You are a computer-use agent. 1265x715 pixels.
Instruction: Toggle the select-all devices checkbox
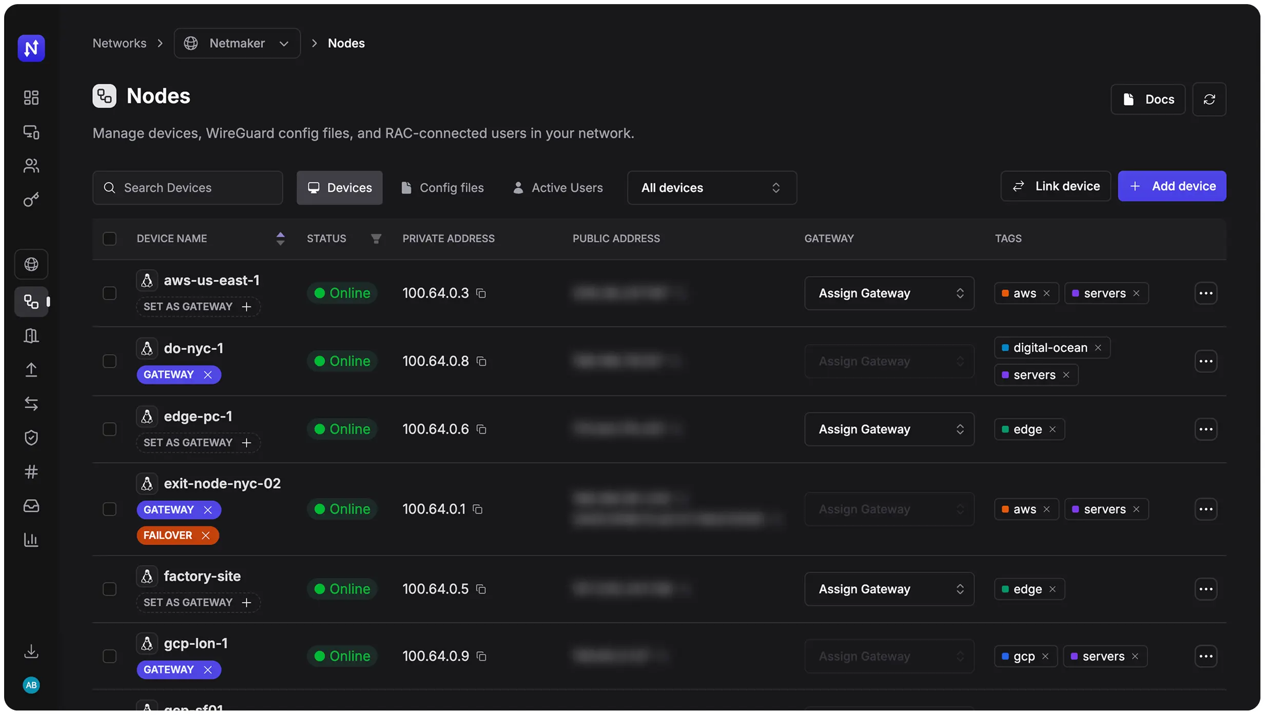pos(109,239)
